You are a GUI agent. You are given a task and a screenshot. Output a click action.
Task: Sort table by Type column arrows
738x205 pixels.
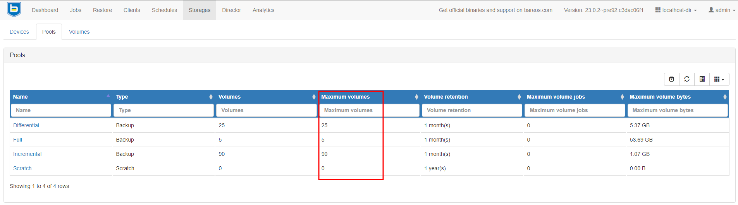pos(211,97)
